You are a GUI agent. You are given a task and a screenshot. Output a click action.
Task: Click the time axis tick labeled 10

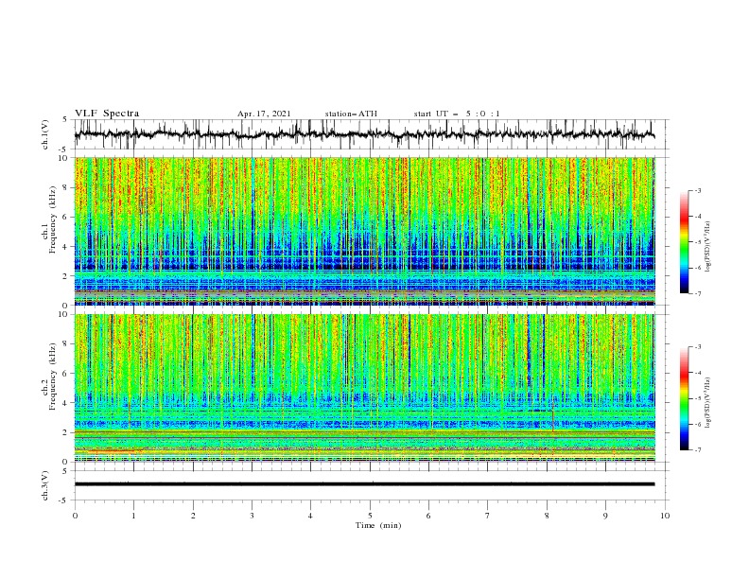tap(665, 516)
